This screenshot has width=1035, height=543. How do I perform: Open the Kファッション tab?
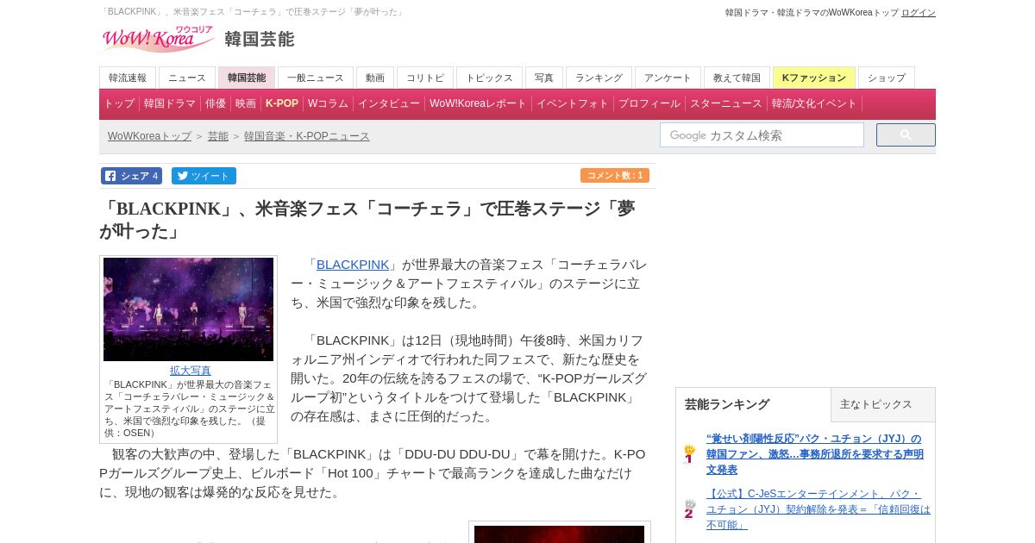pyautogui.click(x=814, y=78)
